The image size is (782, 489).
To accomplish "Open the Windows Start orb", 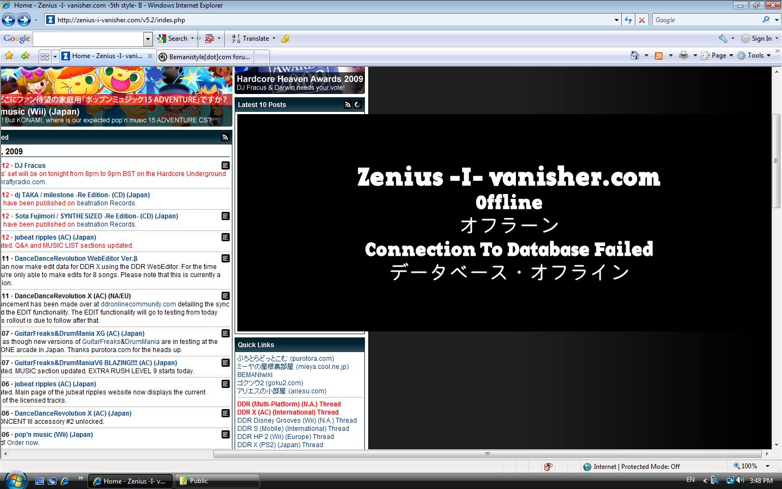I will click(15, 481).
